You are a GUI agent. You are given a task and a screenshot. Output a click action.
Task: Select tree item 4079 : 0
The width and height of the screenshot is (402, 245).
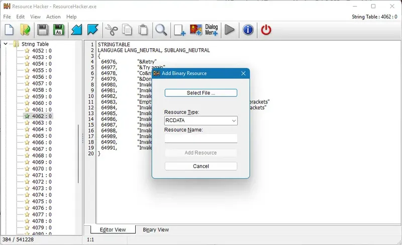42,227
